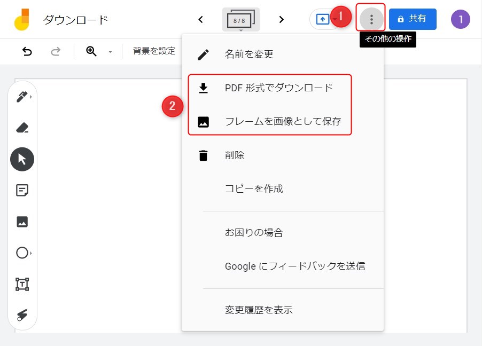Select the Eraser tool

click(x=22, y=128)
